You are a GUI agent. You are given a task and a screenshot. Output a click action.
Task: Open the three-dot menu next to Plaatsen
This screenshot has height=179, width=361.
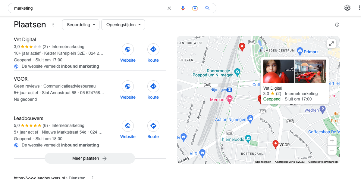pos(53,25)
